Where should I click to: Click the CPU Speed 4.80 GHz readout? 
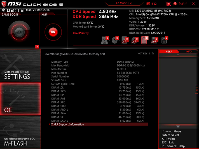pos(94,11)
